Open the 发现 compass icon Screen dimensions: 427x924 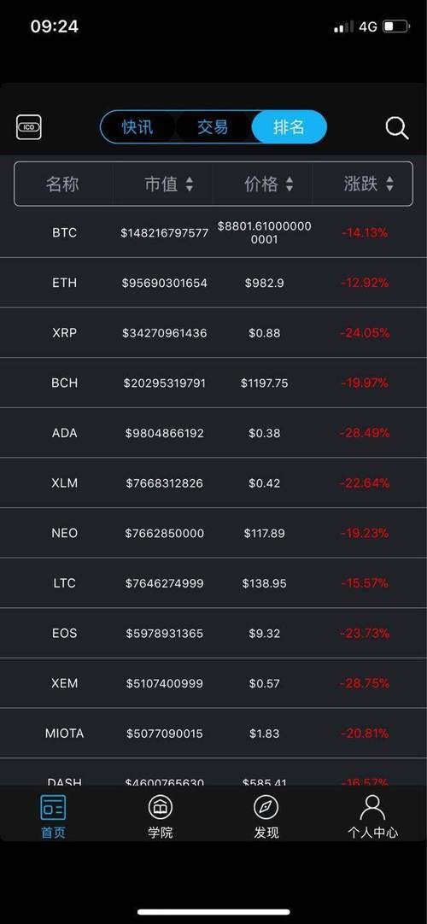click(x=266, y=807)
